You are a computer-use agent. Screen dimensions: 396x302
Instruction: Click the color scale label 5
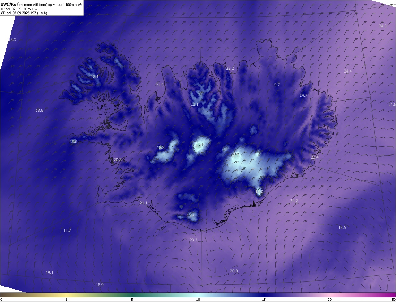pos(132,300)
